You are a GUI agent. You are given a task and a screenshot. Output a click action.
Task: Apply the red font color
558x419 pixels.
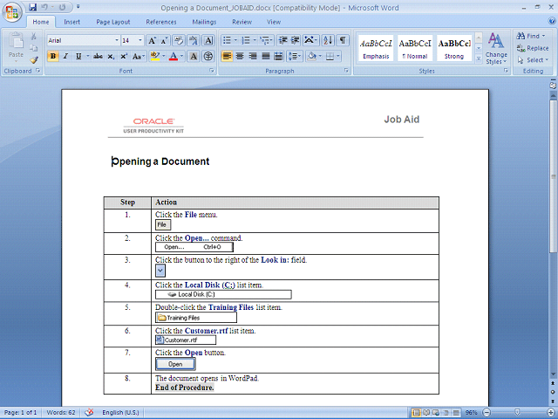pyautogui.click(x=174, y=56)
